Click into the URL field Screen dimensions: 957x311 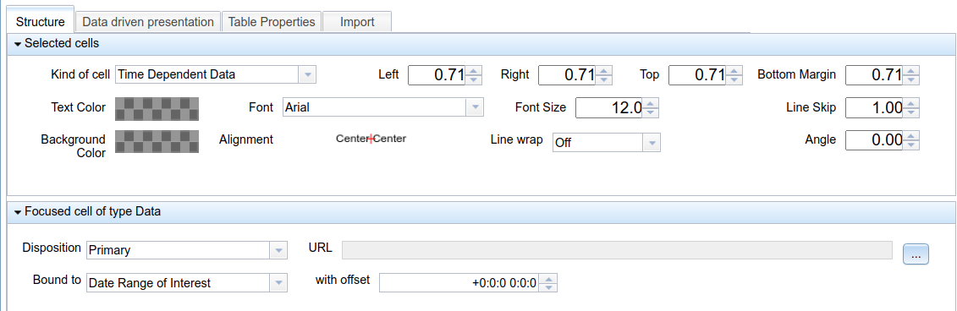click(617, 250)
